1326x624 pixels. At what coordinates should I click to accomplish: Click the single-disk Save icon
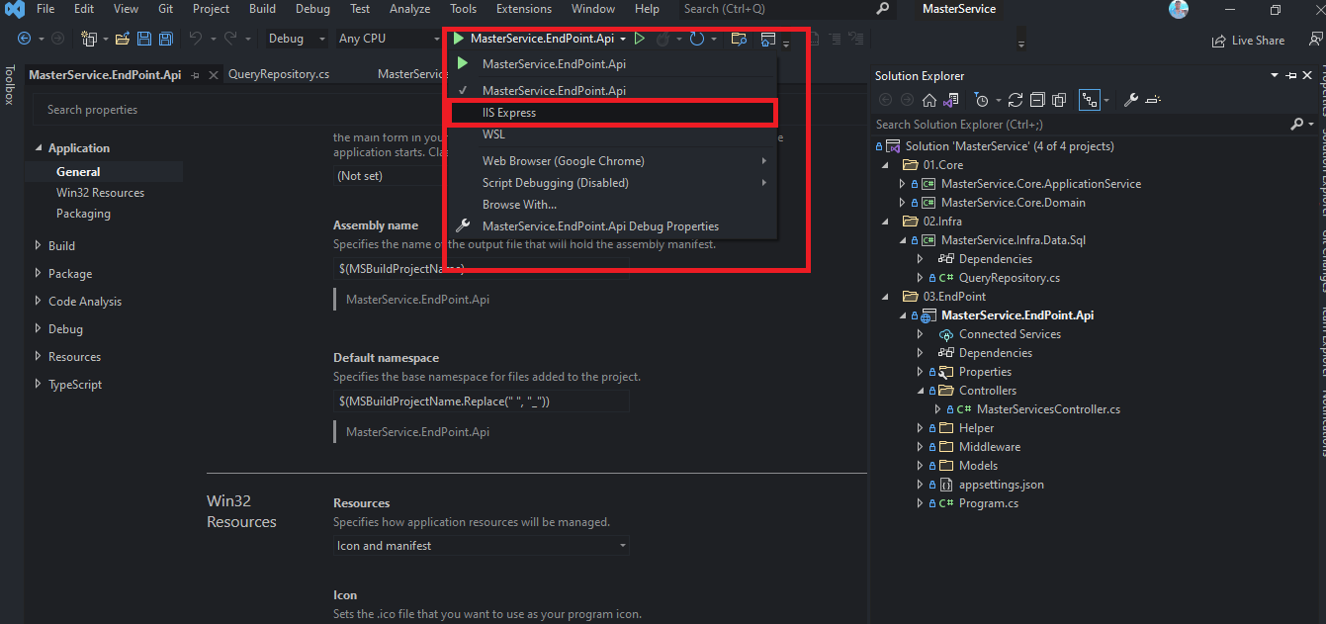coord(144,39)
